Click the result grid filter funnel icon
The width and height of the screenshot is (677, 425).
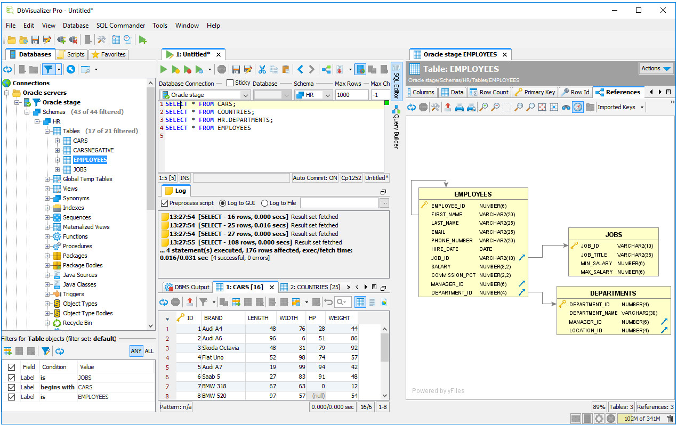pos(203,302)
